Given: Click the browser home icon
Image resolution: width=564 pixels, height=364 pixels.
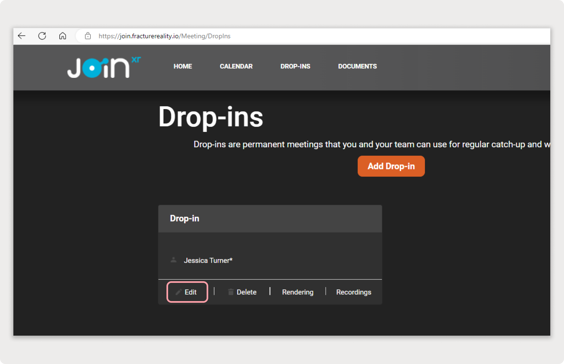Looking at the screenshot, I should 63,36.
